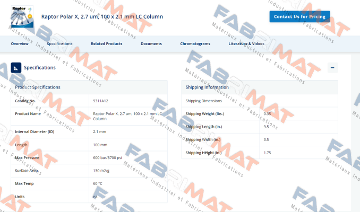Click the Length row label
The image size is (360, 212).
pos(21,145)
